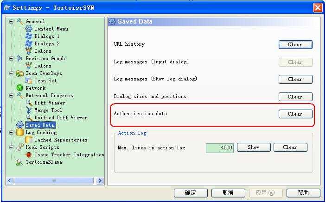326x203 pixels.
Task: Clear Dialog sizes and positions
Action: pyautogui.click(x=295, y=97)
